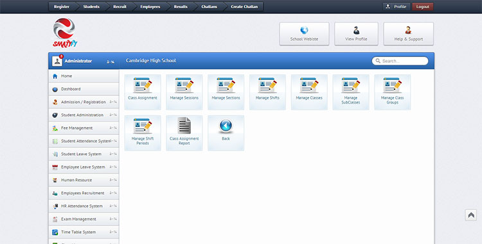
Task: Expand the Admission / Registration sidebar menu
Action: 84,102
